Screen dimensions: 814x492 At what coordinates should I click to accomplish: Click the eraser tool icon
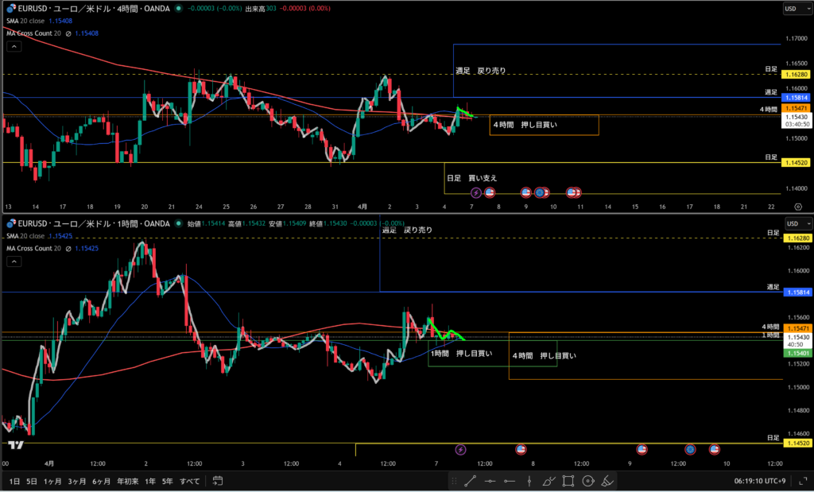[607, 481]
